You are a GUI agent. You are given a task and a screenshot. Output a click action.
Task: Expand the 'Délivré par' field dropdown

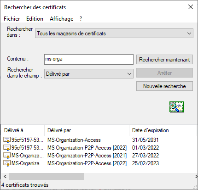click(x=89, y=74)
